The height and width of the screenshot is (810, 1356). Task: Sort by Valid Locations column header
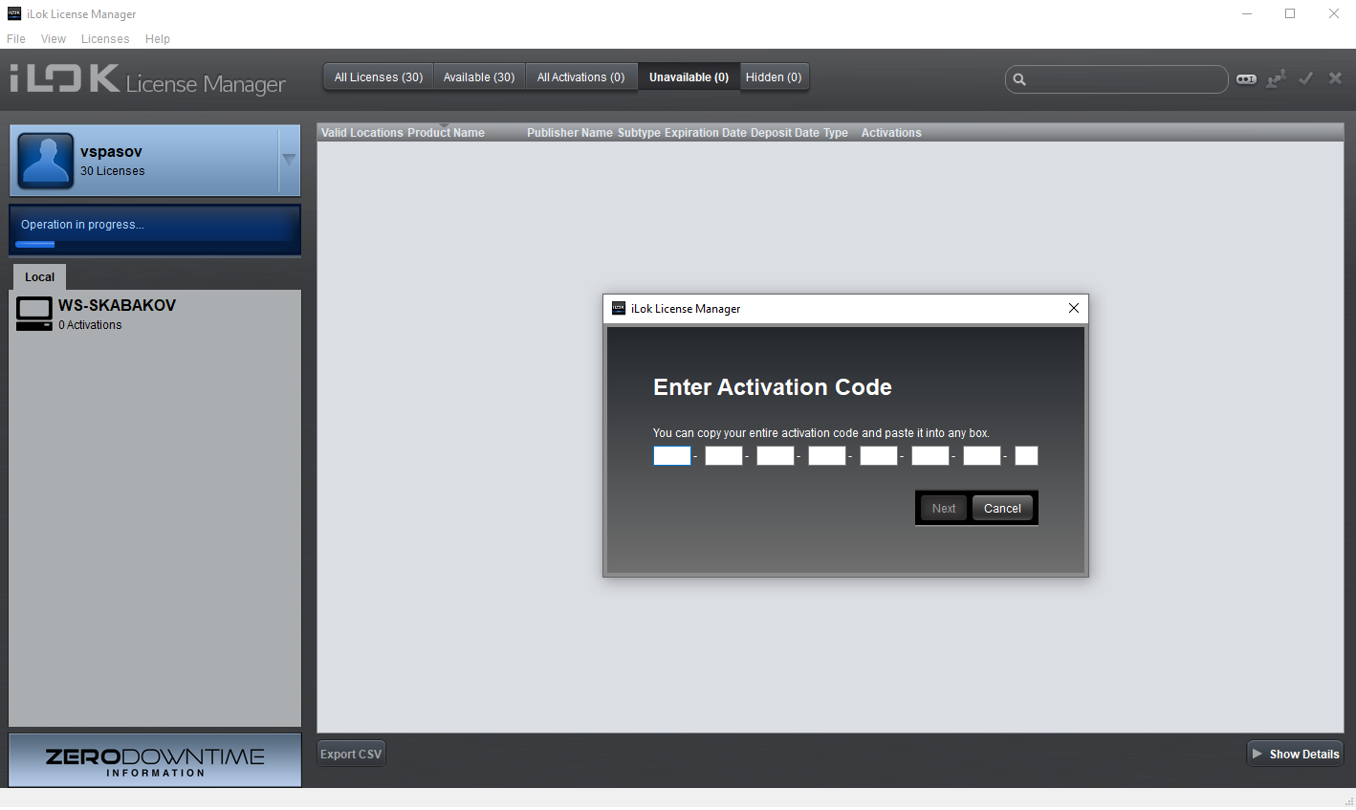pos(362,133)
